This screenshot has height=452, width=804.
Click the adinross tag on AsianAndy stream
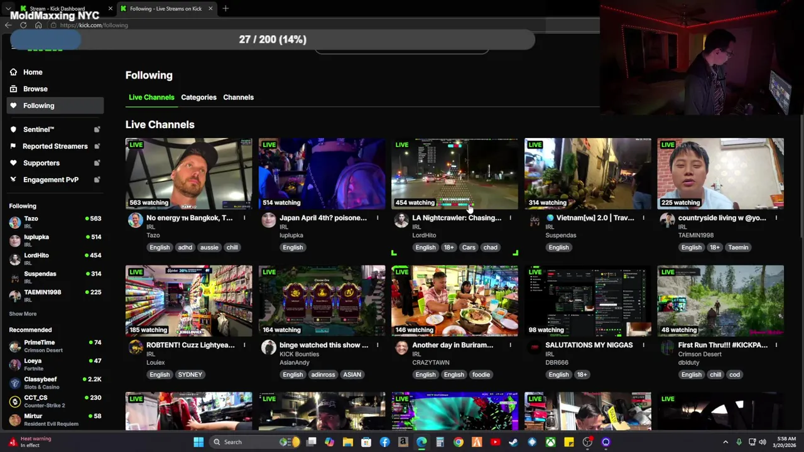pyautogui.click(x=323, y=375)
